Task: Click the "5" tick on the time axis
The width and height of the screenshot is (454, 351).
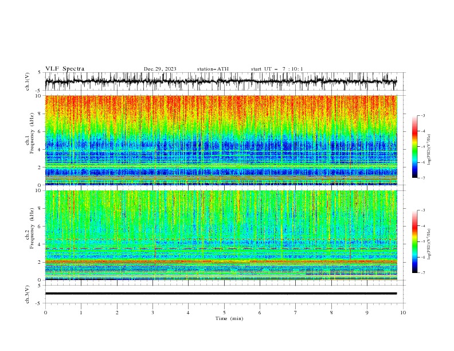Action: click(x=224, y=313)
